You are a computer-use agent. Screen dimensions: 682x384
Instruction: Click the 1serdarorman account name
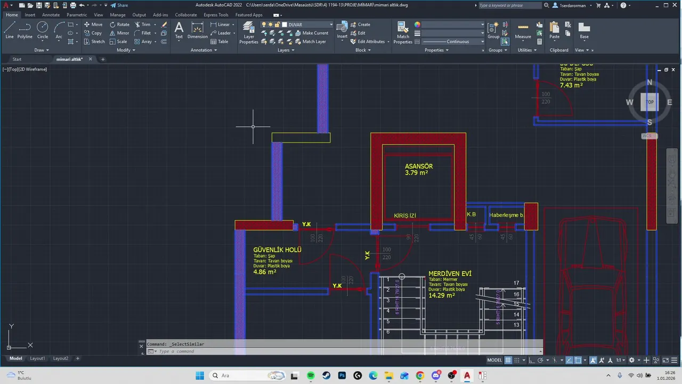pyautogui.click(x=572, y=5)
